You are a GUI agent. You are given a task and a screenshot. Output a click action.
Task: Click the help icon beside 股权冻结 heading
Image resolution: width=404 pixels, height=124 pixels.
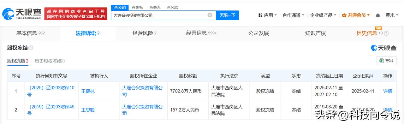pyautogui.click(x=31, y=48)
